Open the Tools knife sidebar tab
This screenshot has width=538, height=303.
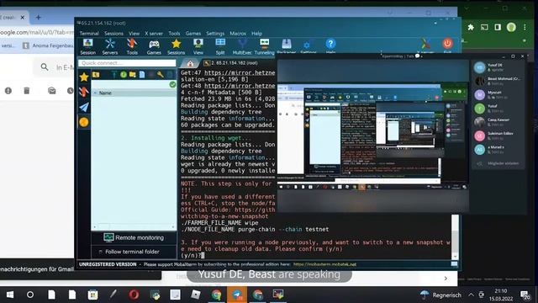(x=84, y=92)
